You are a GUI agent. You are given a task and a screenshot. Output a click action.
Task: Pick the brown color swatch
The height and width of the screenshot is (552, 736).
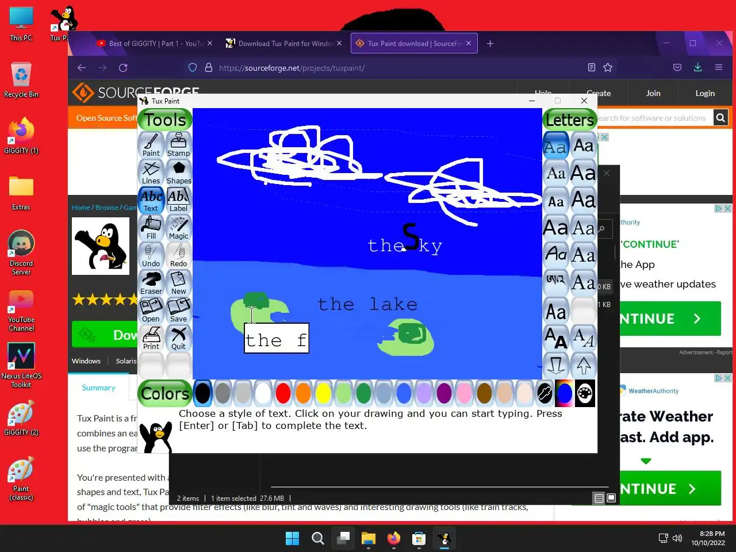coord(484,393)
